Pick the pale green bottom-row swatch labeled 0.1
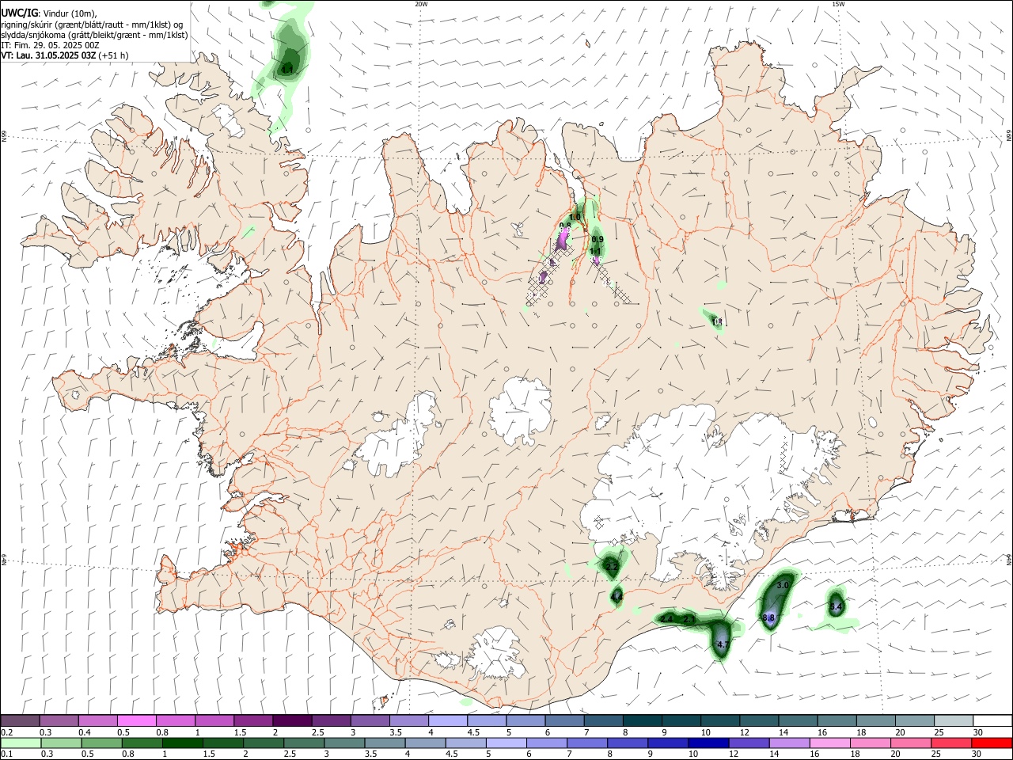This screenshot has height=760, width=1013. [21, 743]
